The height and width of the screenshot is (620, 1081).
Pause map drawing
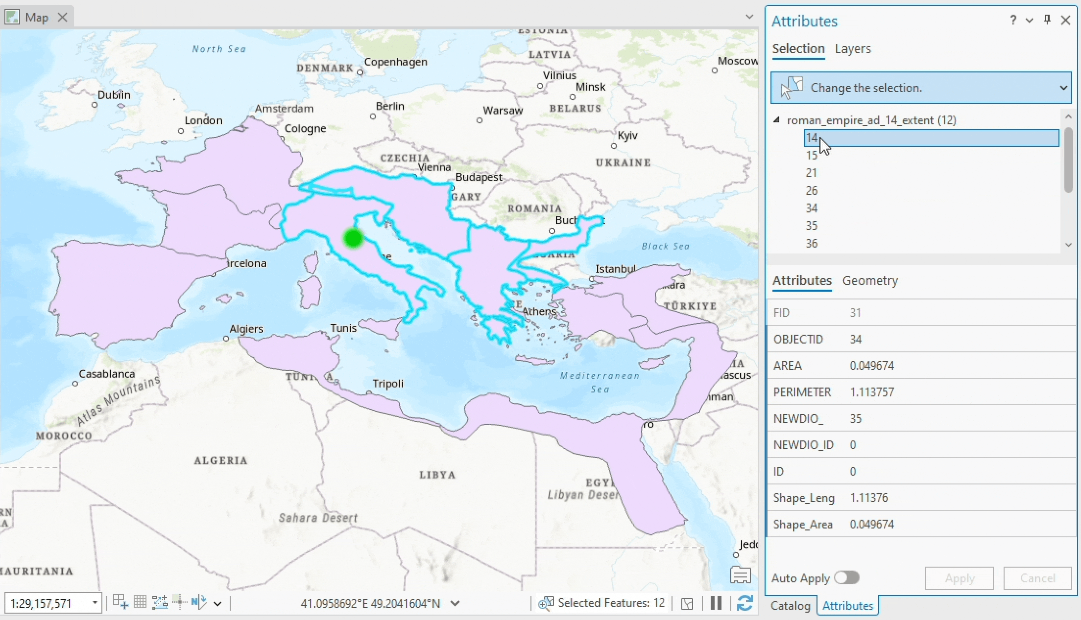716,603
